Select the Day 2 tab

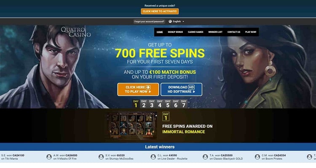pos(144,104)
